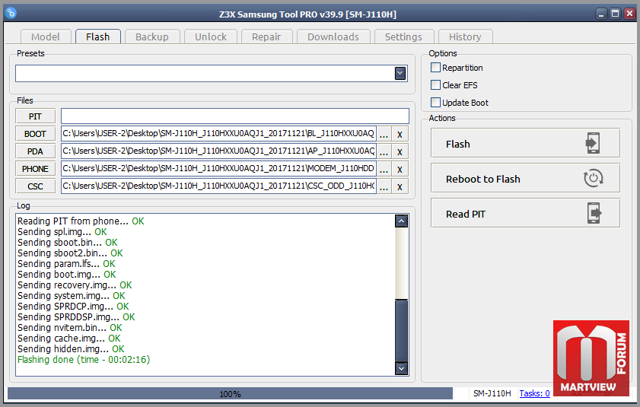Click inside the Presets combo box
Viewport: 640px width, 407px height.
(x=212, y=74)
